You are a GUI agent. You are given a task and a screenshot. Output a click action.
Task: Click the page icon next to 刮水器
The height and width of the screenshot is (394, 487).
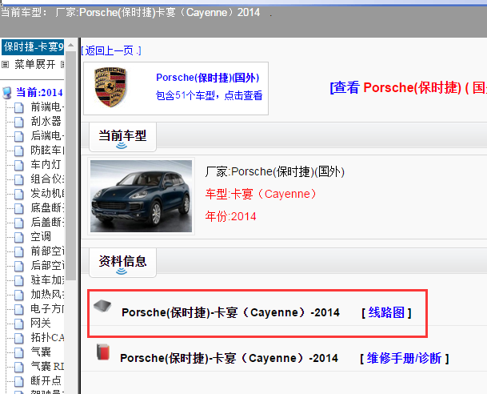click(19, 122)
